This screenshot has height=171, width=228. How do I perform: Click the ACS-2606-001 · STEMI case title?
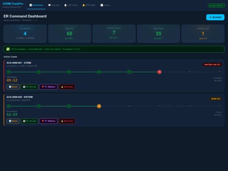tap(19, 63)
